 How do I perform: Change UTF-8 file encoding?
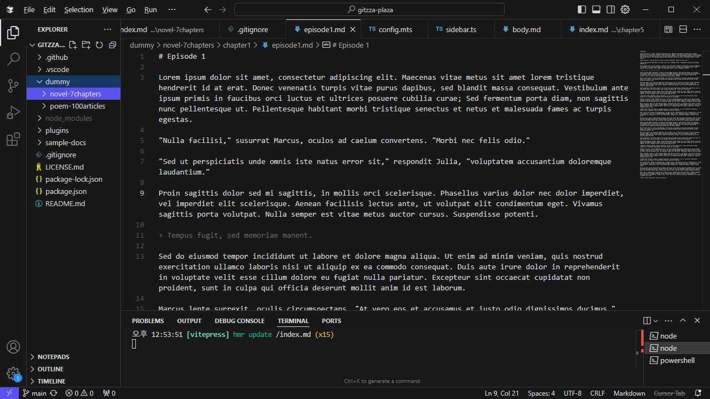[x=572, y=393]
